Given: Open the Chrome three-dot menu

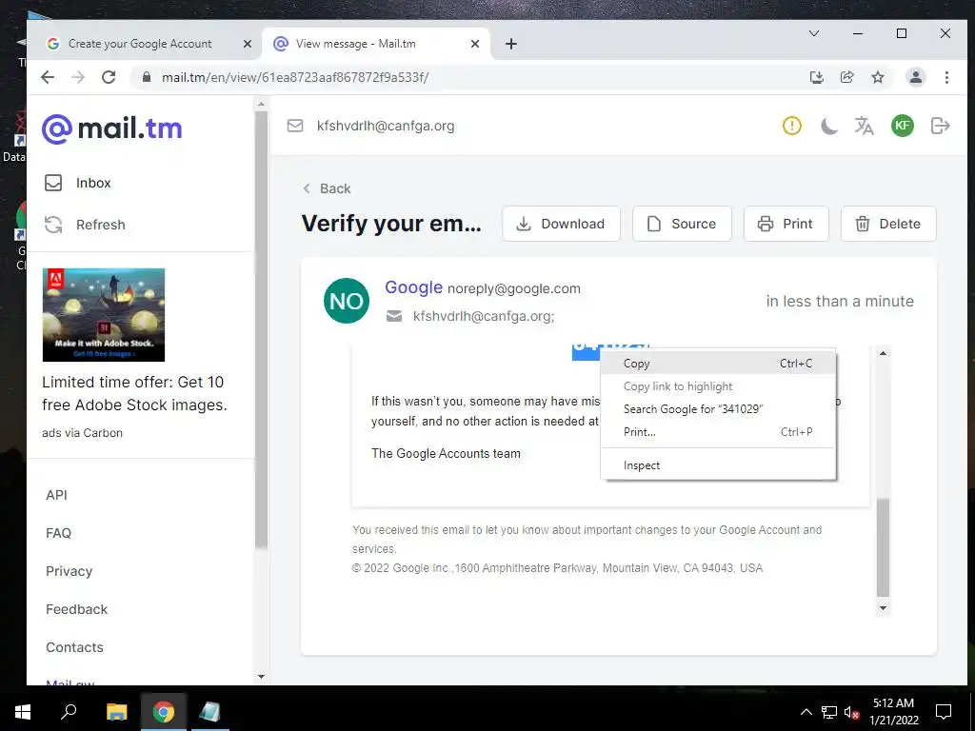Looking at the screenshot, I should click(x=946, y=77).
